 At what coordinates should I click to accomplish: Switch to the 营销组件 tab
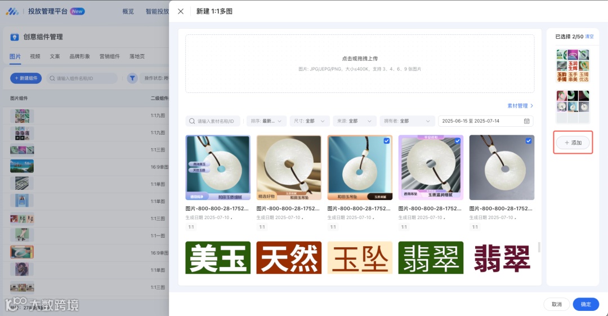point(110,56)
